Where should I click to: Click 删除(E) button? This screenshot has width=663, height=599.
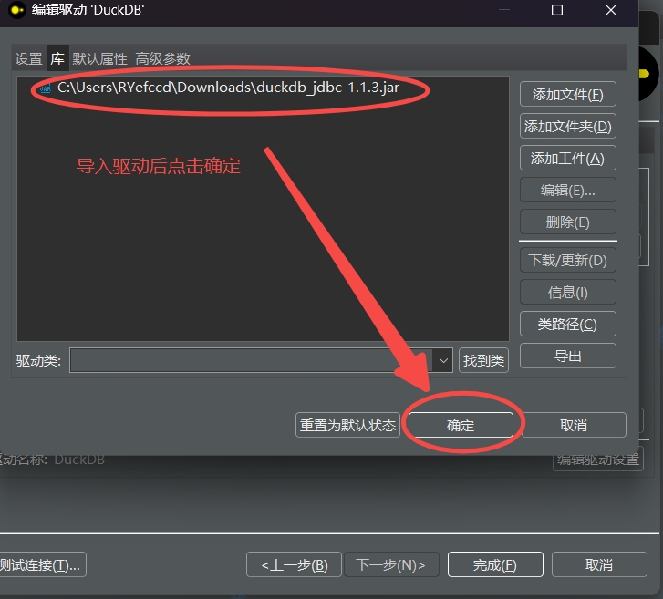tap(567, 222)
